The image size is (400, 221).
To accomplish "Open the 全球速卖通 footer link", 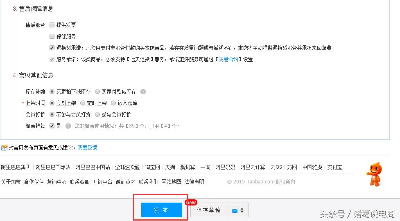I will [127, 167].
